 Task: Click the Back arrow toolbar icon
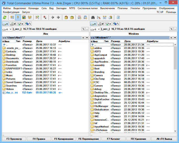pyautogui.click(x=53, y=17)
